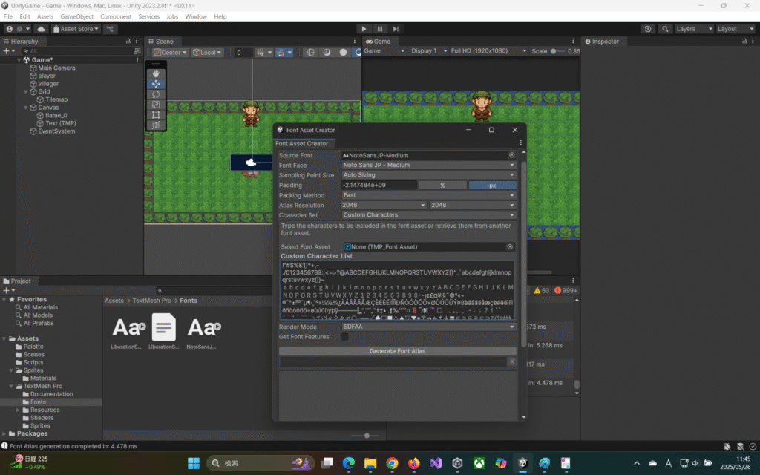760x475 pixels.
Task: Open the Unity Hub taskbar icon
Action: tap(457, 463)
